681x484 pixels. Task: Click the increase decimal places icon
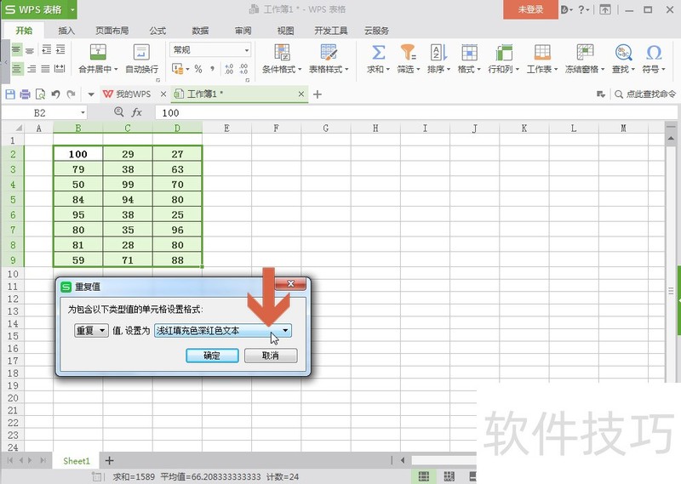(229, 69)
